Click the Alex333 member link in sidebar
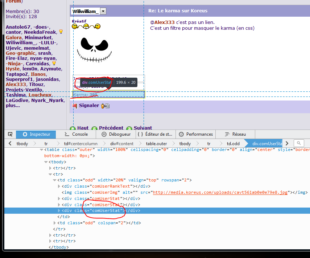Viewport: 310px width, 258px height. click(16, 84)
